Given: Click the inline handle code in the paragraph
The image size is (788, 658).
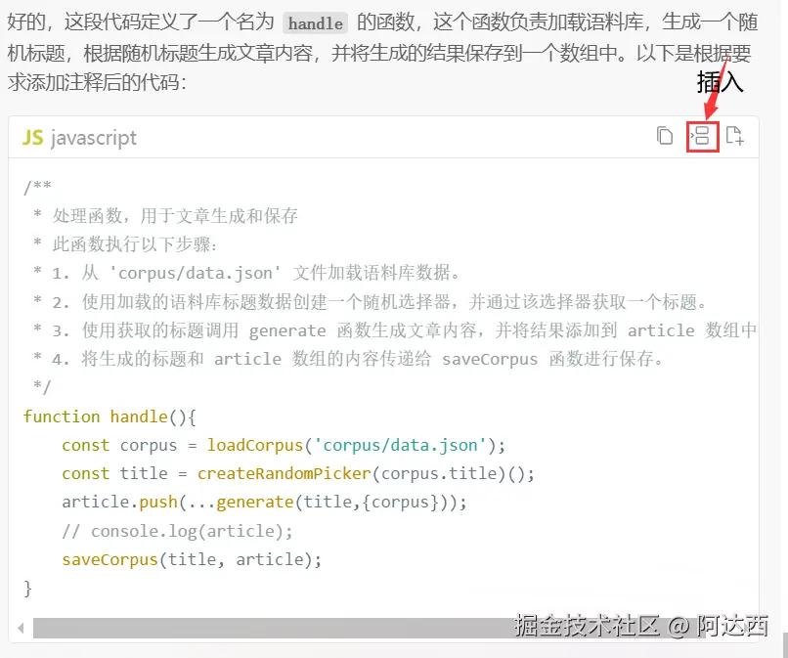Looking at the screenshot, I should coord(315,22).
